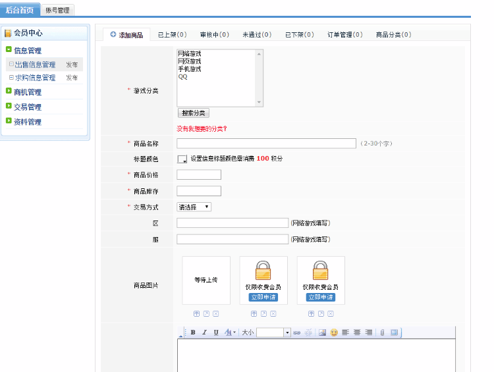
Task: Upload image for the first picture slot
Action: (196, 313)
